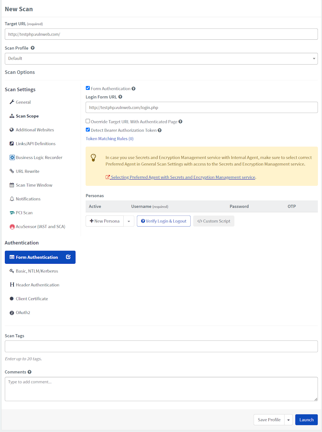Click the General wrench icon

(x=12, y=102)
